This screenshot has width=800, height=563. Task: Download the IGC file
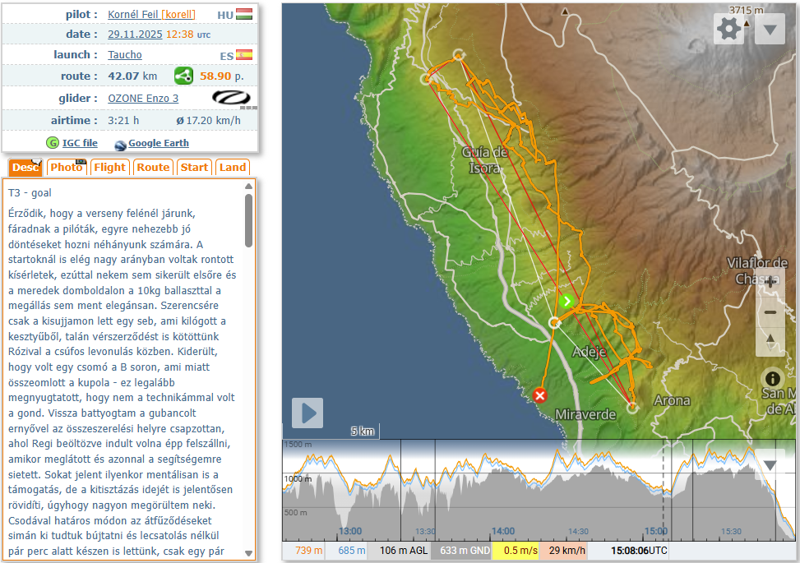tap(79, 143)
